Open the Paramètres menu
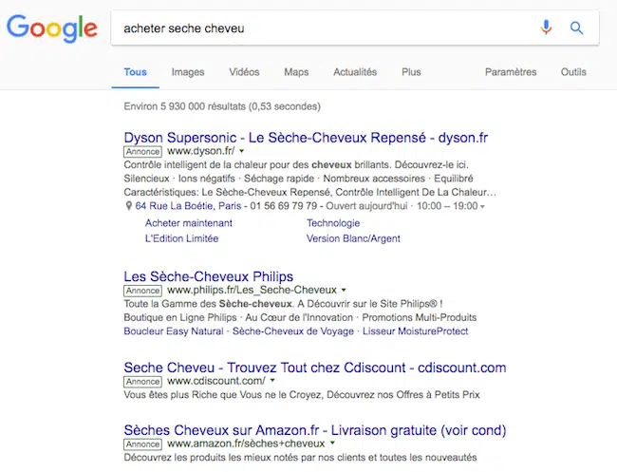The image size is (617, 472). [511, 72]
